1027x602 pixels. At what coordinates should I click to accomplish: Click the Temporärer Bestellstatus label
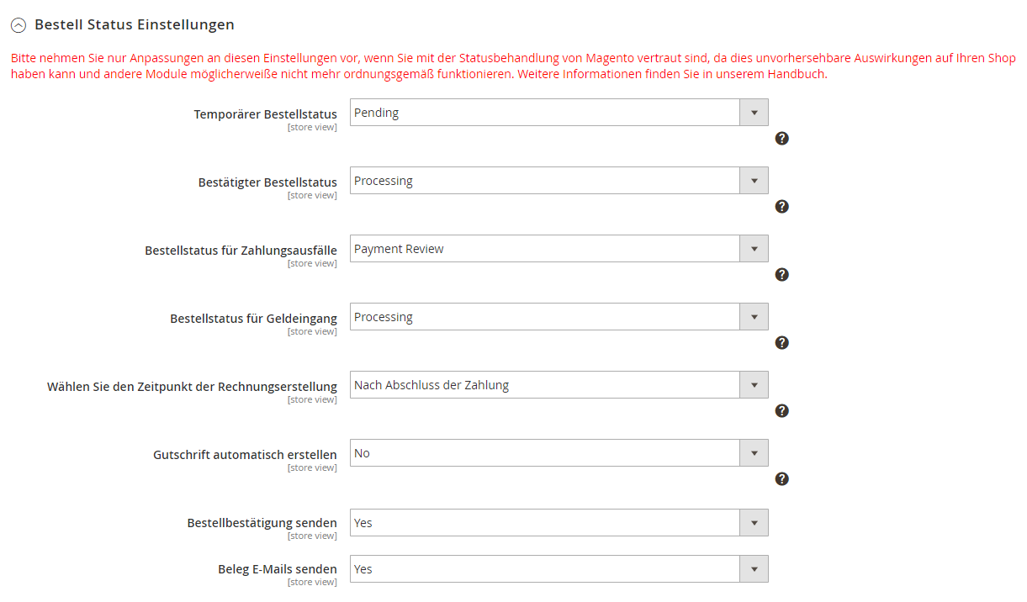[x=265, y=114]
